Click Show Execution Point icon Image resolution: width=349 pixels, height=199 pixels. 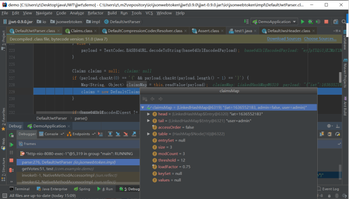[x=100, y=134]
